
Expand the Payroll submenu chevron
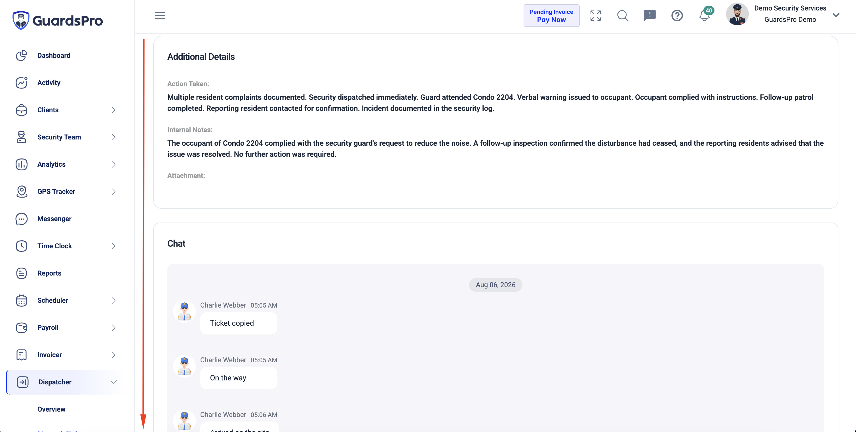114,328
